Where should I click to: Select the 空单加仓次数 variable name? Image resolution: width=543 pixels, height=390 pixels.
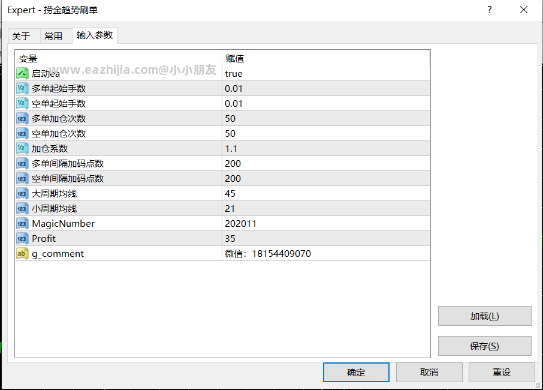click(x=59, y=133)
